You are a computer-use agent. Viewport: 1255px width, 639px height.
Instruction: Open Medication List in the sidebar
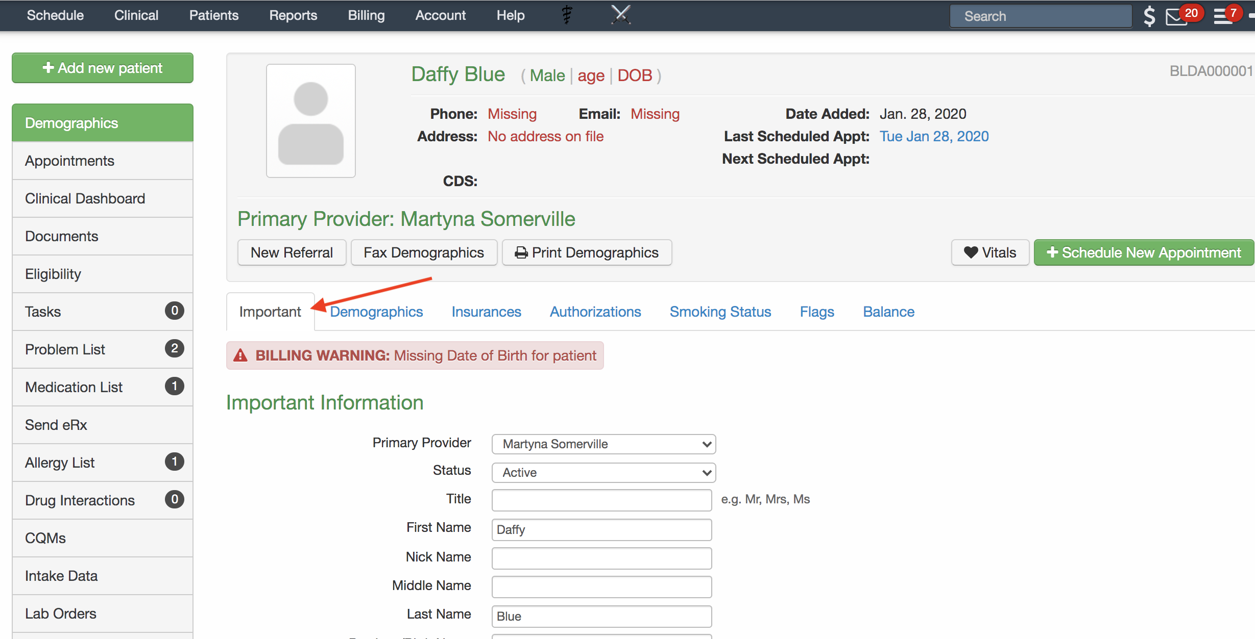(103, 387)
